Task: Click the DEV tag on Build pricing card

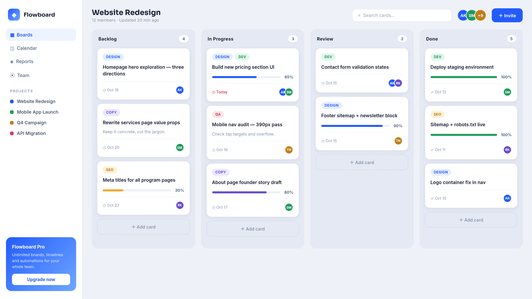Action: (x=242, y=57)
